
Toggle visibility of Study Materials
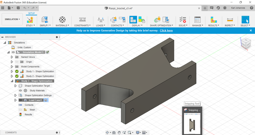click(x=21, y=91)
